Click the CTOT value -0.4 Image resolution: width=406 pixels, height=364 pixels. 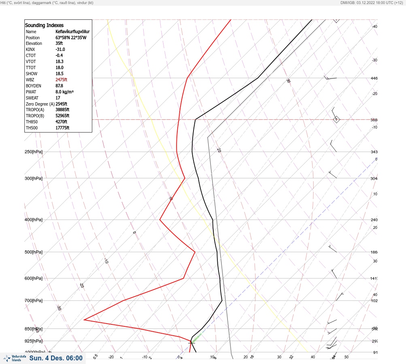point(59,55)
